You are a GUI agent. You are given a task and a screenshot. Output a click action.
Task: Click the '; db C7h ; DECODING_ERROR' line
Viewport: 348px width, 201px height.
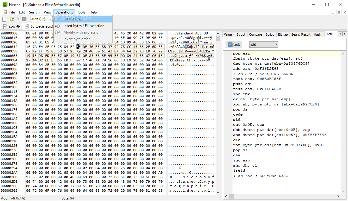(263, 74)
